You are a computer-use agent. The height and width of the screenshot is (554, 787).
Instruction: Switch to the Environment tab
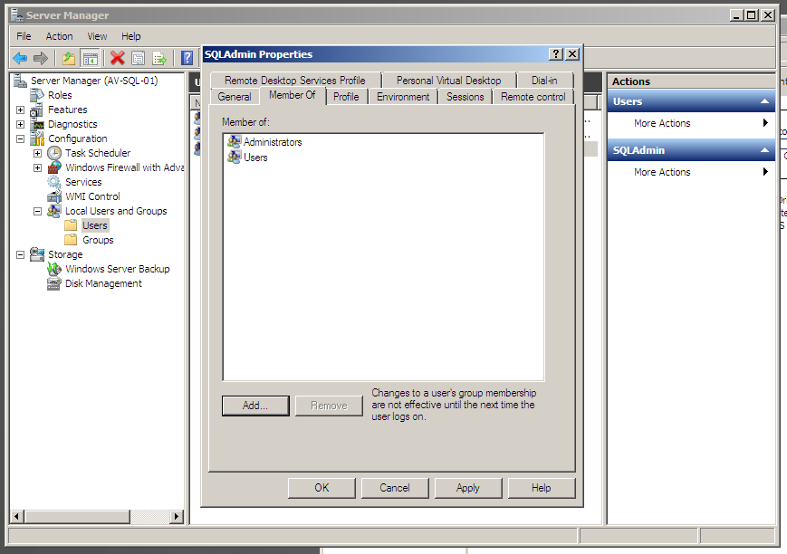[403, 97]
